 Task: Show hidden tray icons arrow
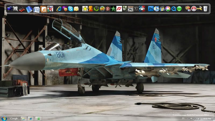pyautogui.click(x=188, y=119)
